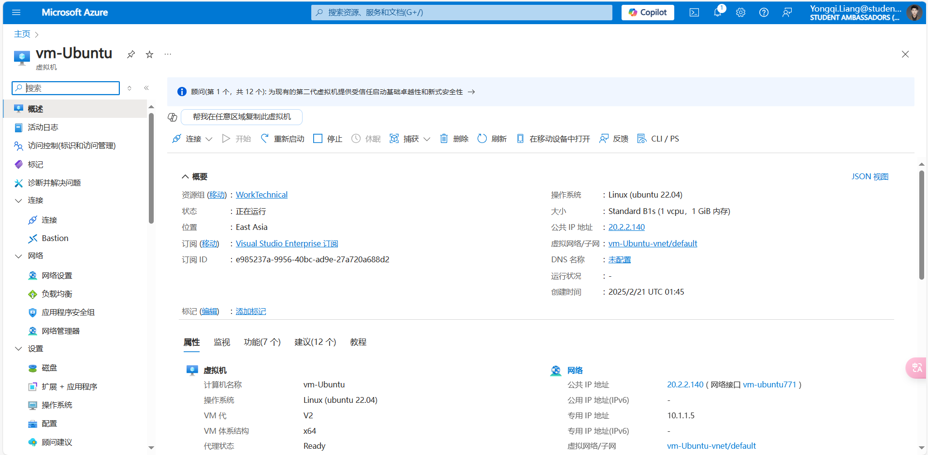Click the top bar feedback icon
The image size is (928, 455).
click(787, 13)
